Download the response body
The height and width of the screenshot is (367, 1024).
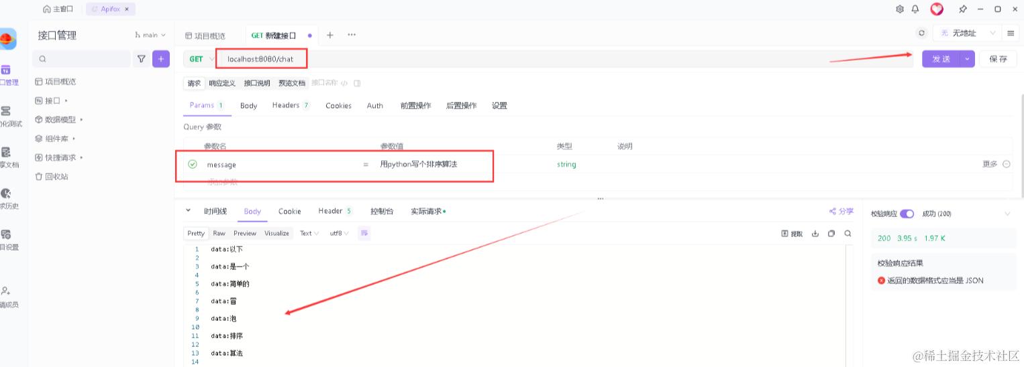[815, 234]
